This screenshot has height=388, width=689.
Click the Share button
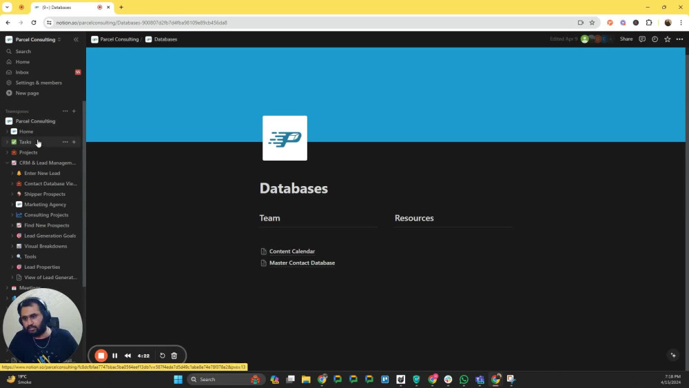(626, 39)
